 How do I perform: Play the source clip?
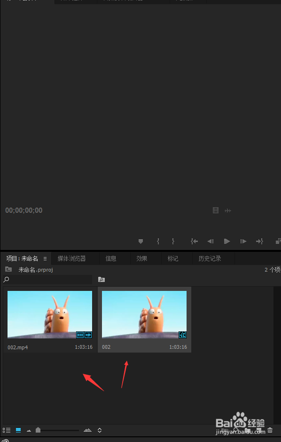pyautogui.click(x=227, y=241)
